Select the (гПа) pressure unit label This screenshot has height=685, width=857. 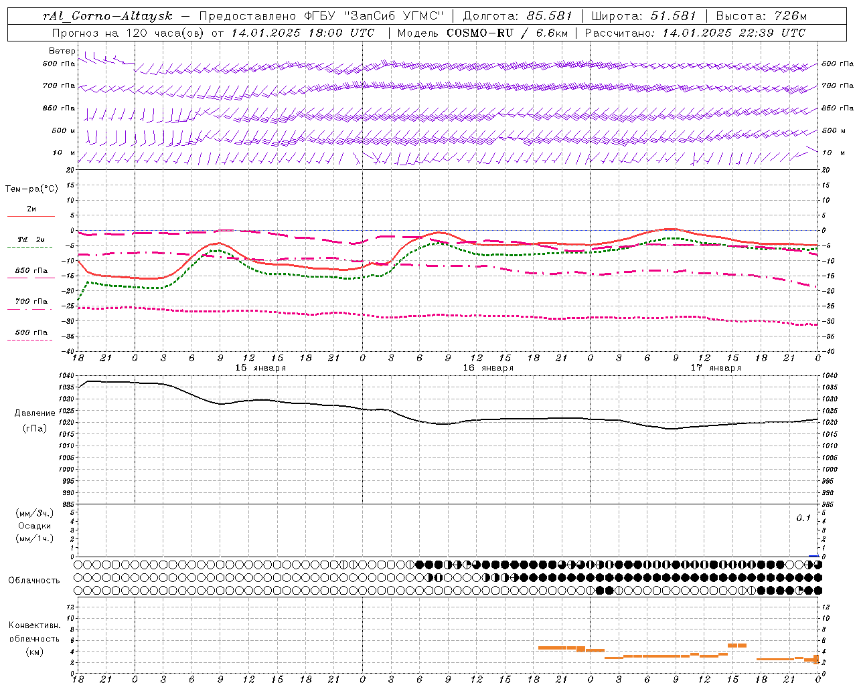point(35,428)
